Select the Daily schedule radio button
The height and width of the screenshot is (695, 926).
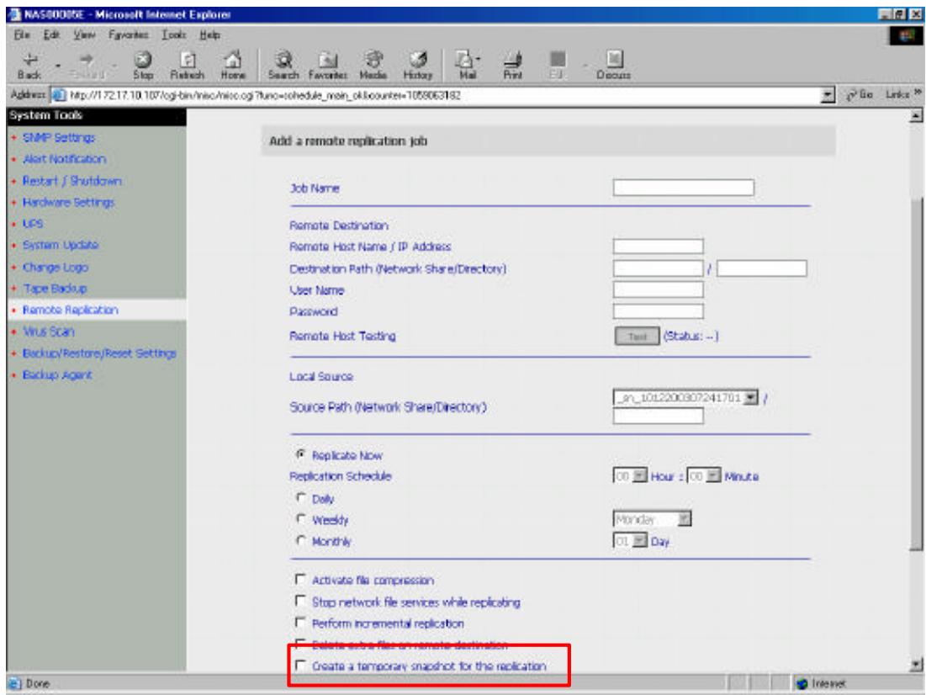(x=300, y=497)
